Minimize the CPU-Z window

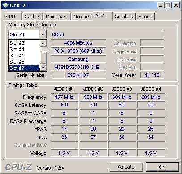(161, 5)
